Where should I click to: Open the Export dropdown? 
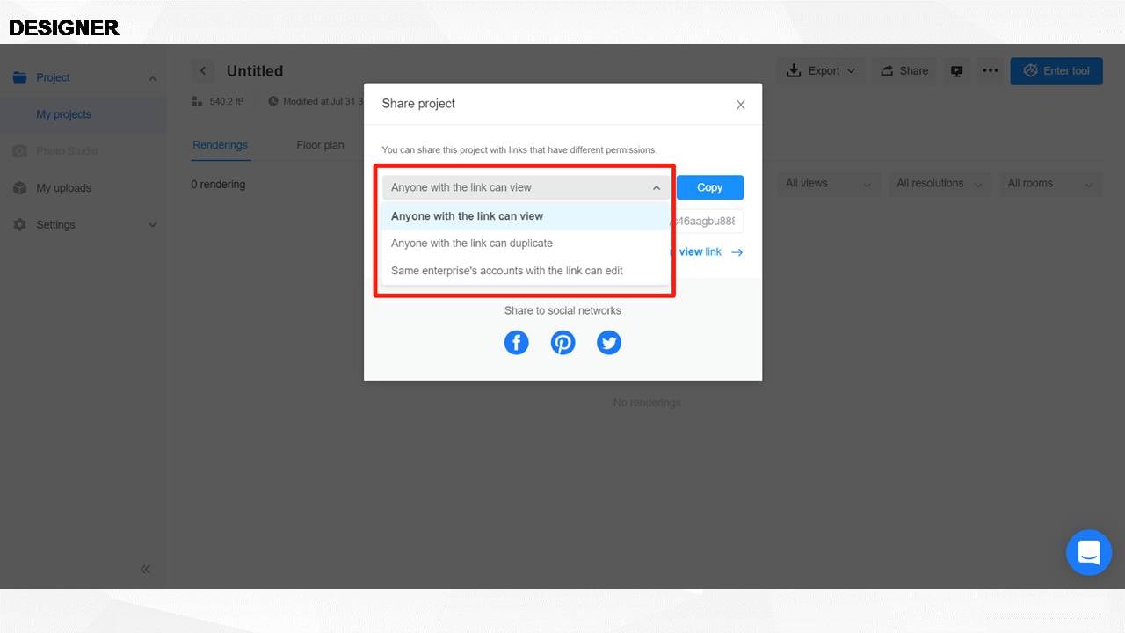coord(821,71)
